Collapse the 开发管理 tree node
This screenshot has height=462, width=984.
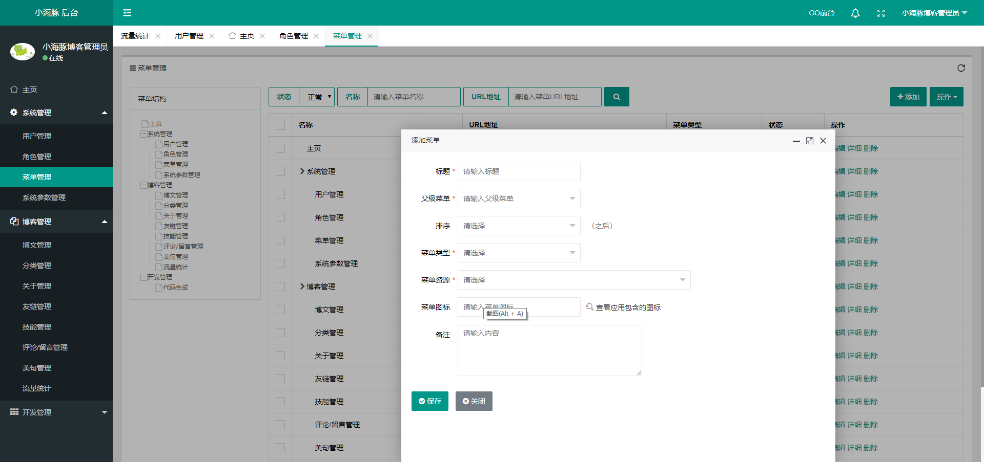tap(143, 277)
